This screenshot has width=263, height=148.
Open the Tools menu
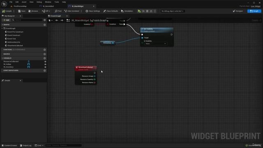point(57,2)
